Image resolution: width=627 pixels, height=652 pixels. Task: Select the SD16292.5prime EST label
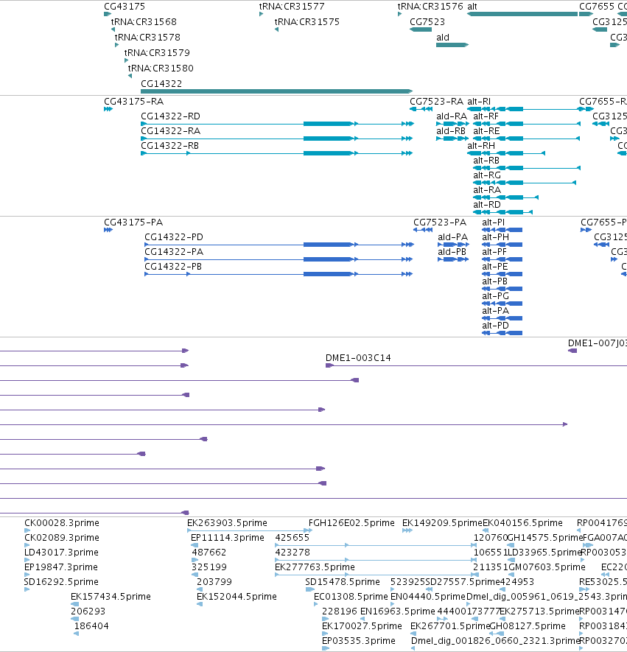point(61,582)
